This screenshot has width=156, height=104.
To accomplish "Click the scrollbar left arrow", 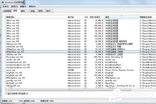I will [7, 90].
